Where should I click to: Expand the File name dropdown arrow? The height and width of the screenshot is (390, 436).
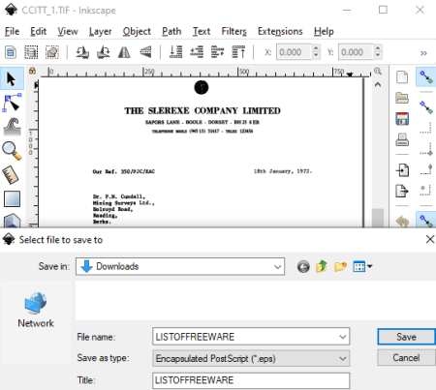(342, 337)
